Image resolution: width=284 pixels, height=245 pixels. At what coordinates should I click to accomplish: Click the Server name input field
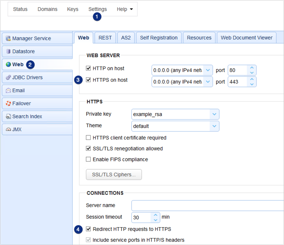(207, 205)
